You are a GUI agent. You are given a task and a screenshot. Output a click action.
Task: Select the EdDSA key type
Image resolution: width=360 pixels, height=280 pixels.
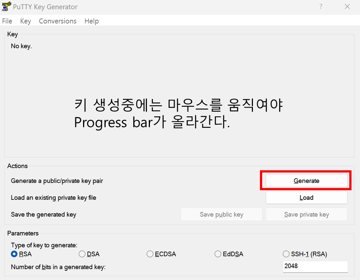pos(229,254)
